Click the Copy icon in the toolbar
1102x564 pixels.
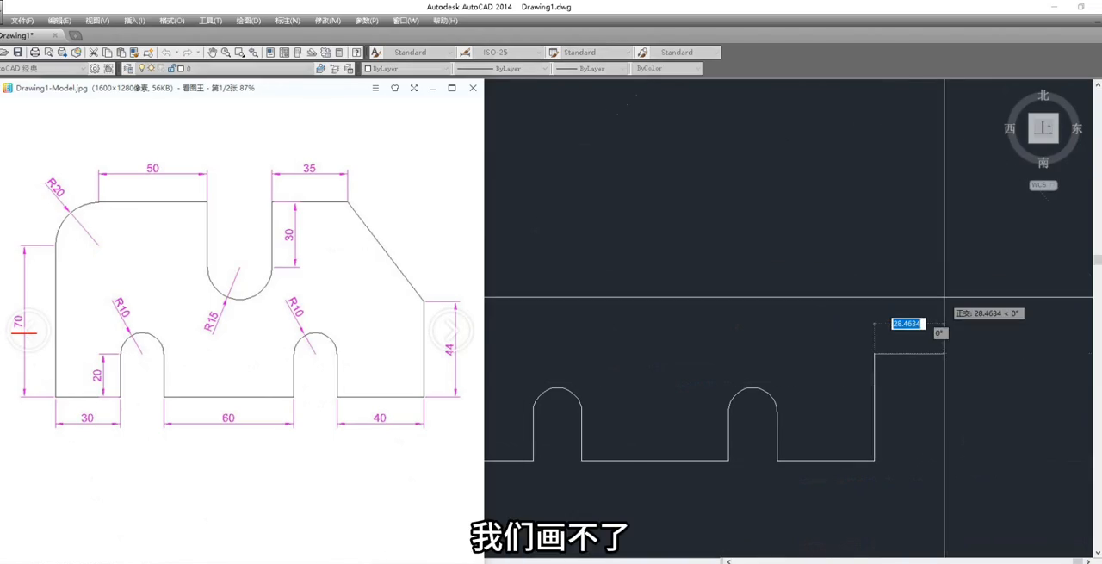(x=108, y=53)
